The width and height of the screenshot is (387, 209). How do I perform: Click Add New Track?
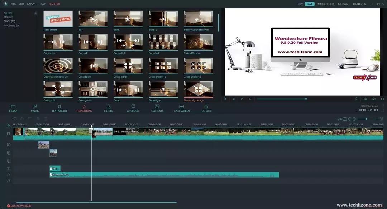point(19,206)
